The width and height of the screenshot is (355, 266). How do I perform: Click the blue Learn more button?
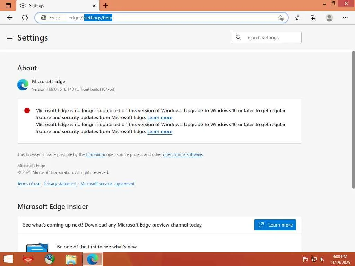pos(275,225)
